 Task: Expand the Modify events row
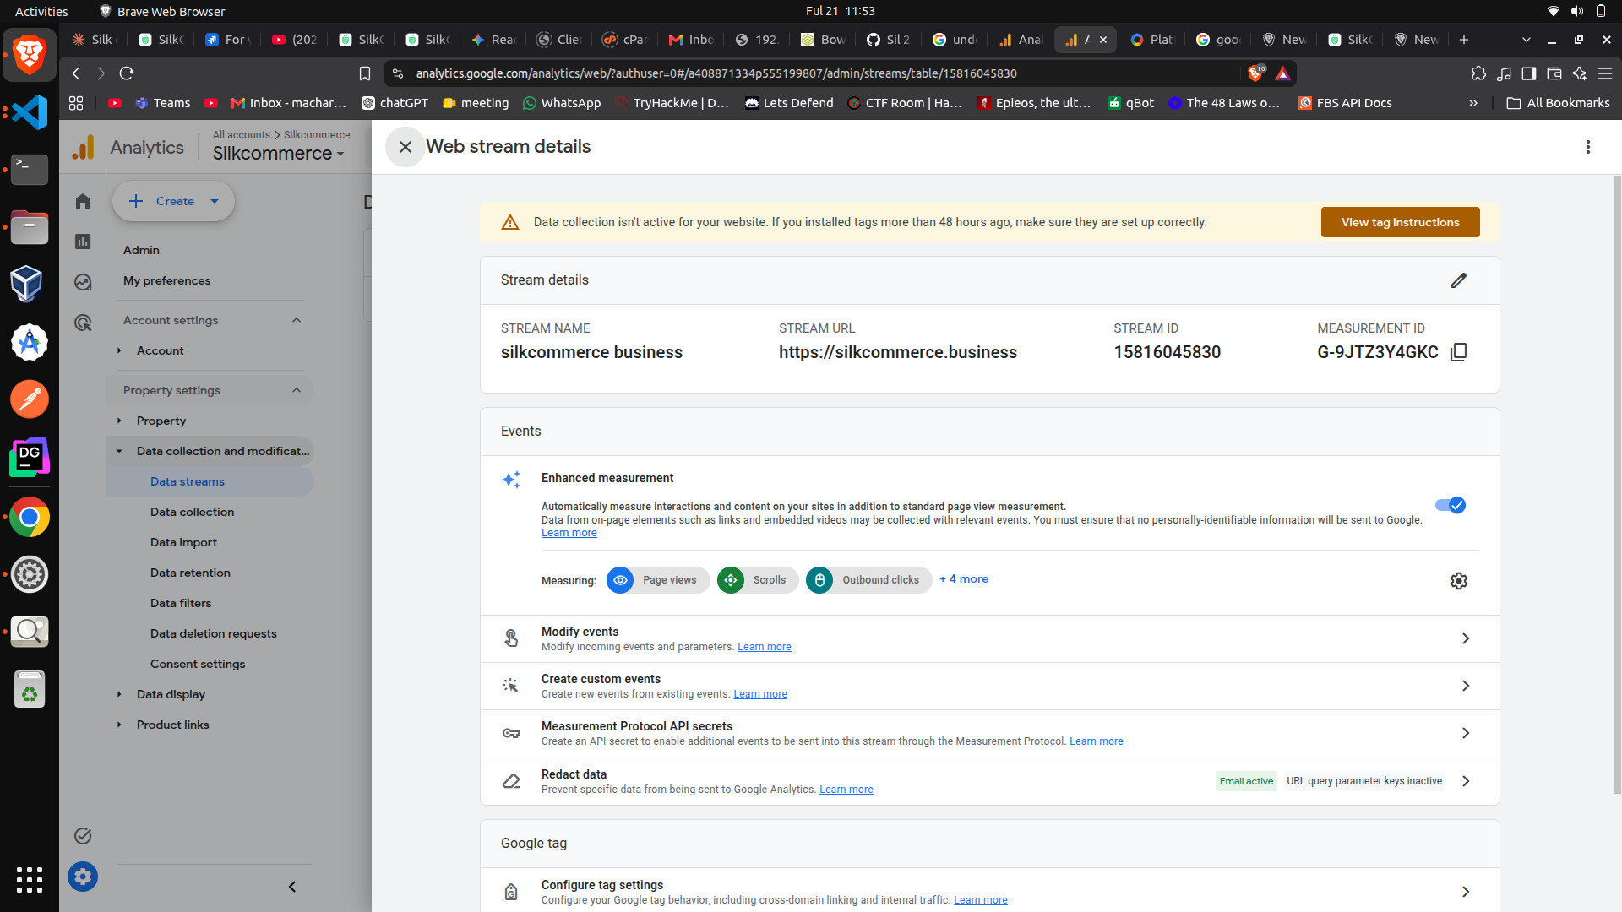989,638
